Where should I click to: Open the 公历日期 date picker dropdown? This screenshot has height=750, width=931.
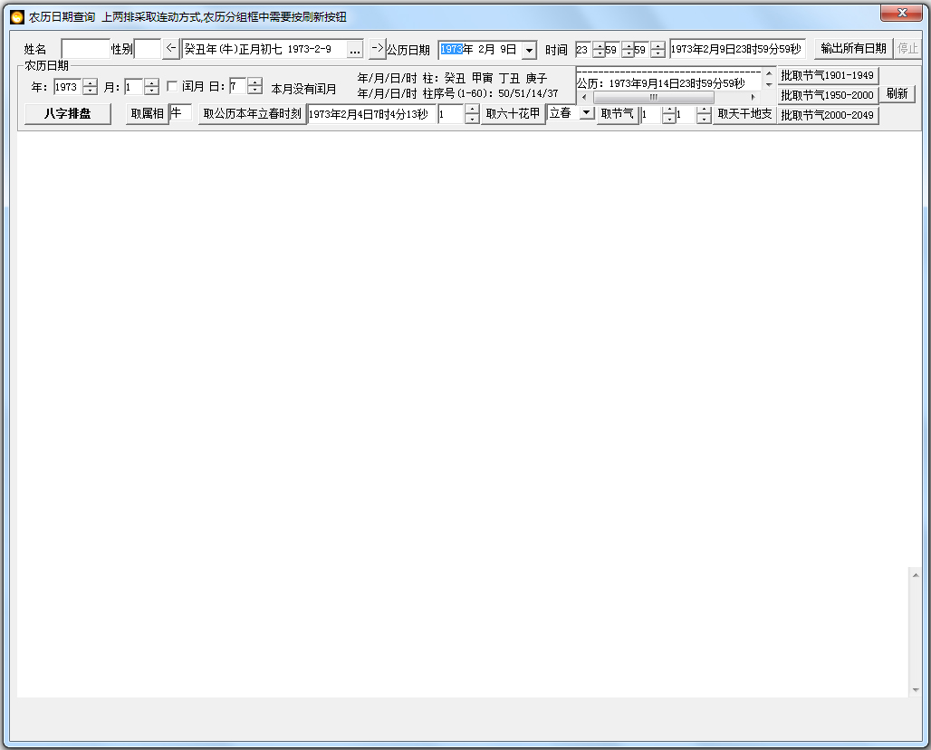(x=529, y=50)
